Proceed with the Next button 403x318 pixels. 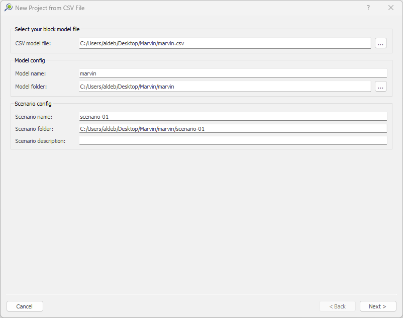tap(377, 306)
